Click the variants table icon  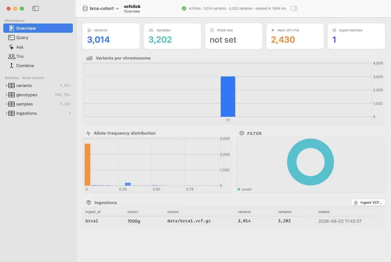(x=12, y=85)
